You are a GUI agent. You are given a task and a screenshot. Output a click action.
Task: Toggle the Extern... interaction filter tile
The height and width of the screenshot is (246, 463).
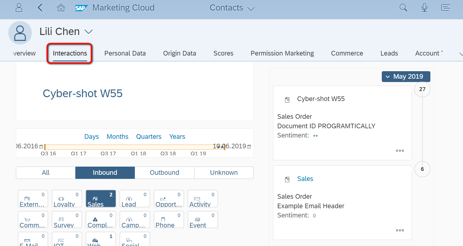(x=33, y=199)
